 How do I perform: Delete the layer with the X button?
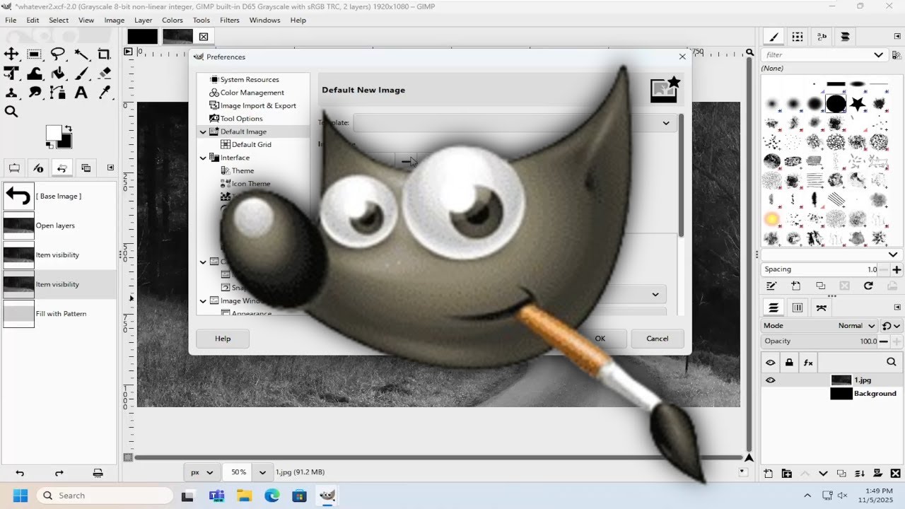coord(896,474)
